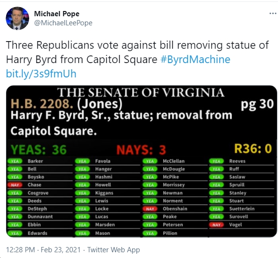The image size is (278, 258).
Task: Click the R36: 0 count in the image
Action: (253, 149)
